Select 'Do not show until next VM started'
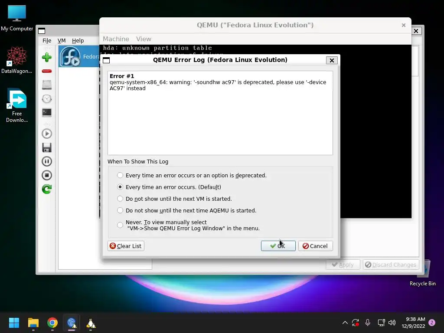444x333 pixels. click(x=120, y=199)
